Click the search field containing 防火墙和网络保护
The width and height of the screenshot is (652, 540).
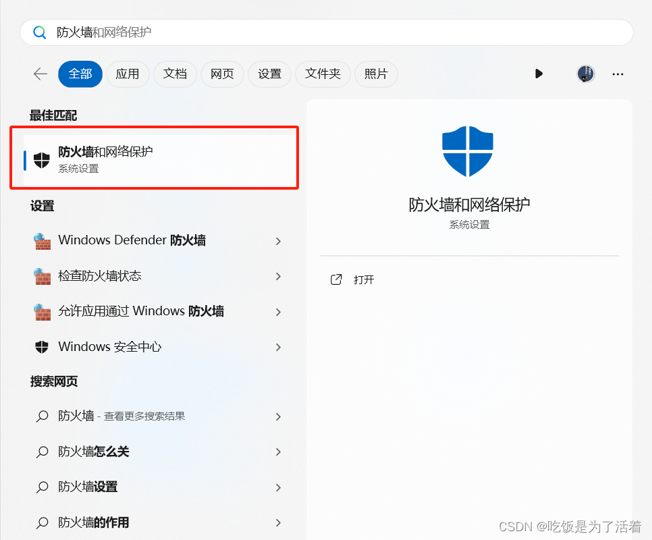coord(327,32)
